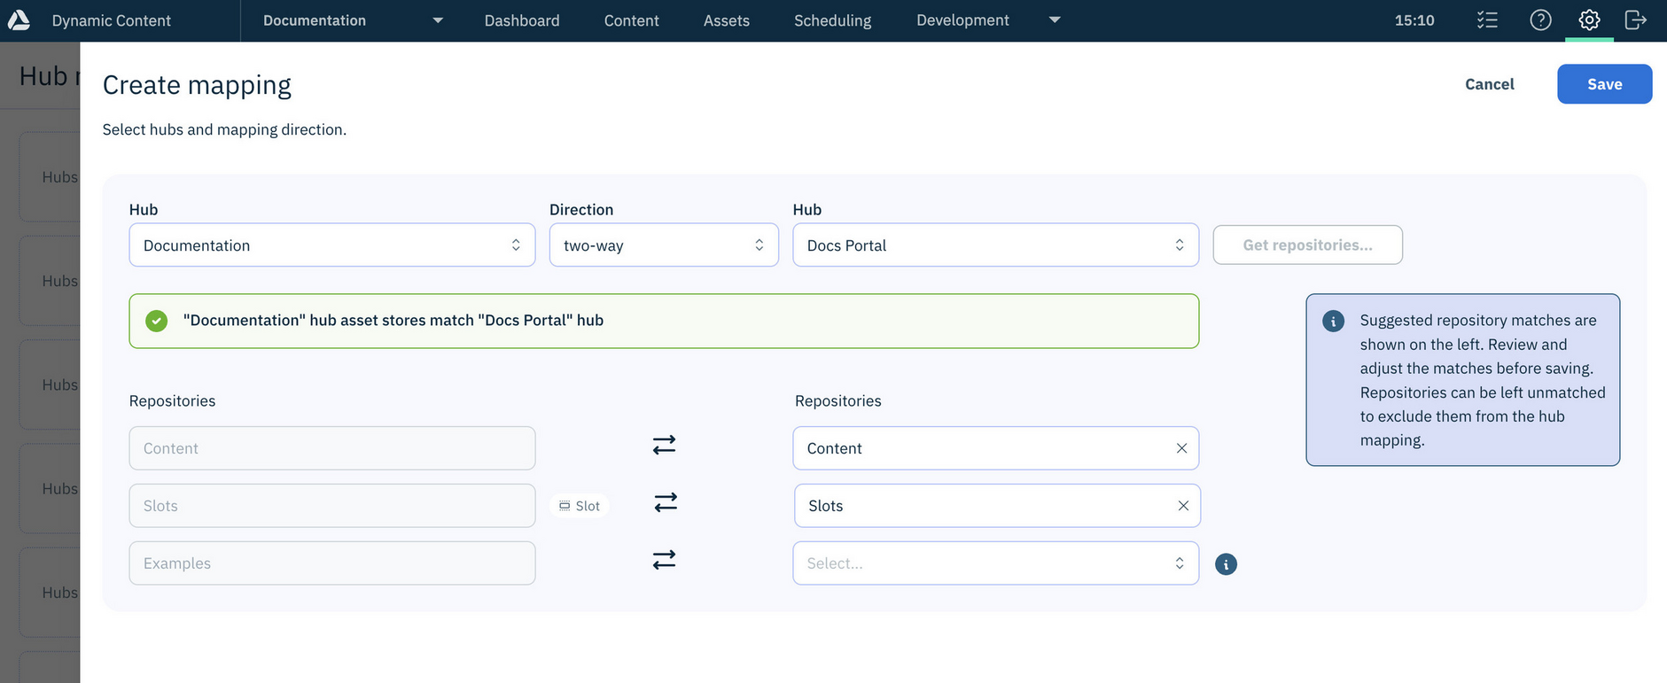Clear the Content repository selection

pos(1181,448)
